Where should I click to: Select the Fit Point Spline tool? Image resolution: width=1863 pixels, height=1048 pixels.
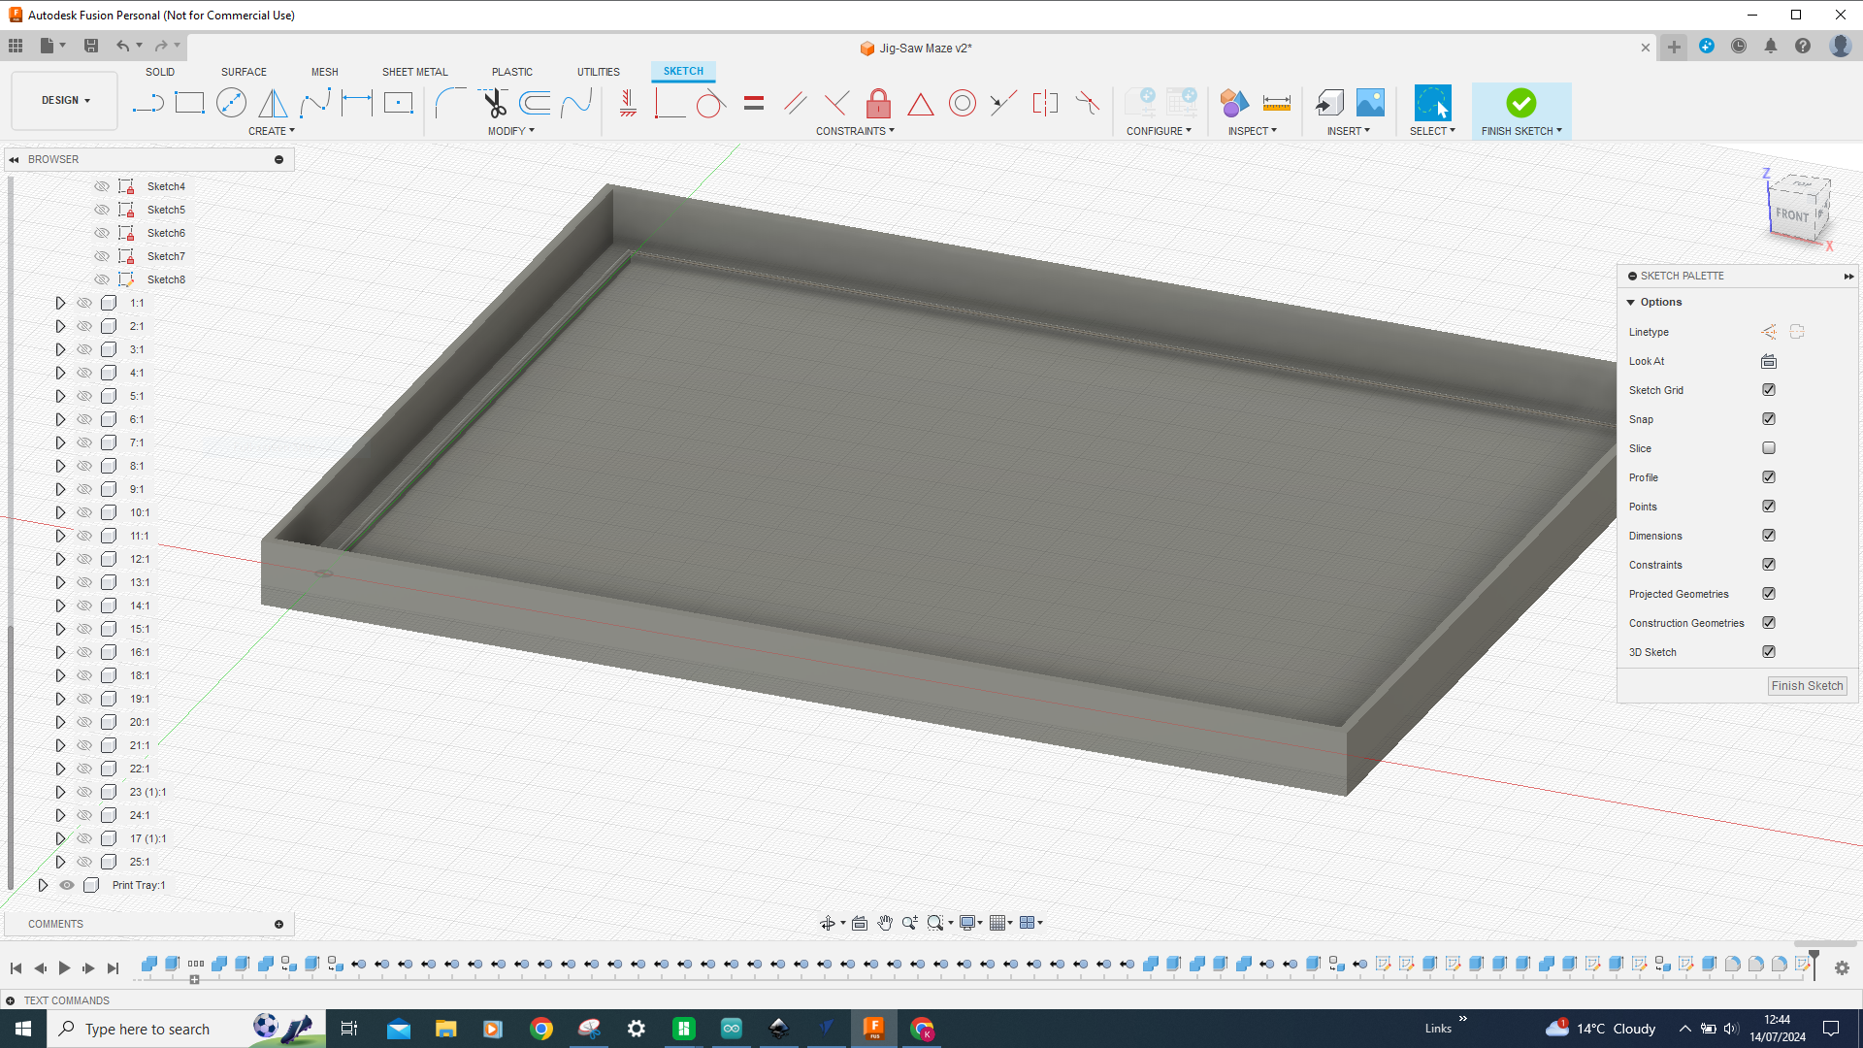pyautogui.click(x=314, y=103)
